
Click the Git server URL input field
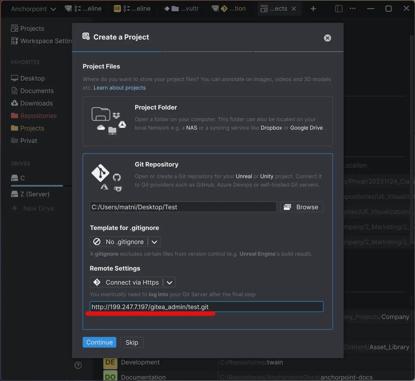point(207,307)
